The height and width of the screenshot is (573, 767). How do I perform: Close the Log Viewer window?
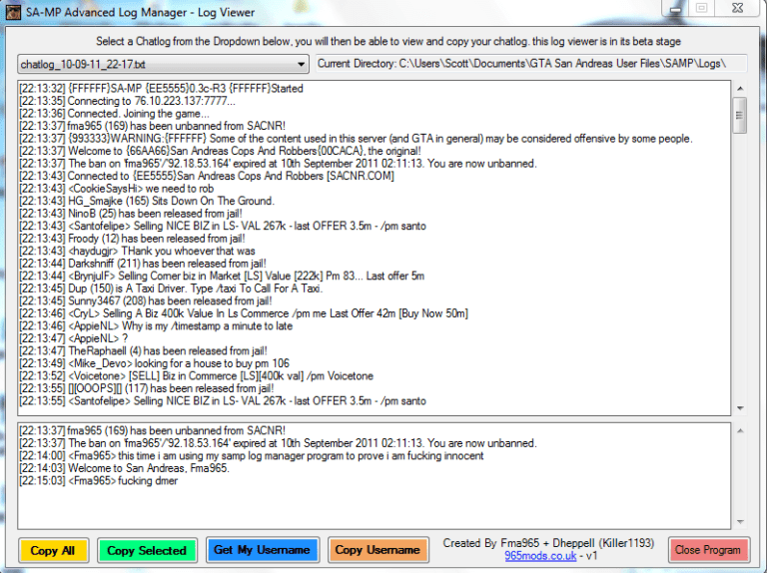point(738,8)
